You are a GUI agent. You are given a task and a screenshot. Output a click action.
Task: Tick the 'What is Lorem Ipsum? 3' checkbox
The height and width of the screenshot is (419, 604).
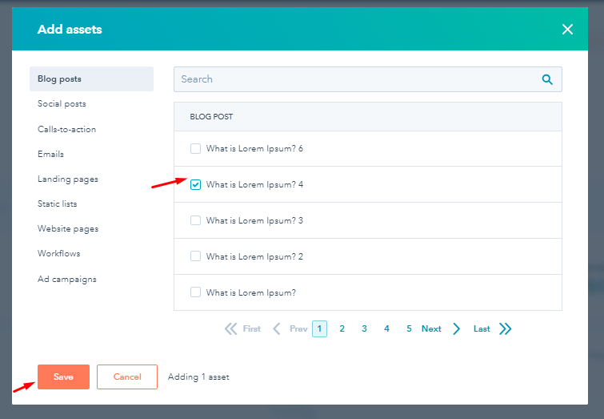click(x=195, y=220)
